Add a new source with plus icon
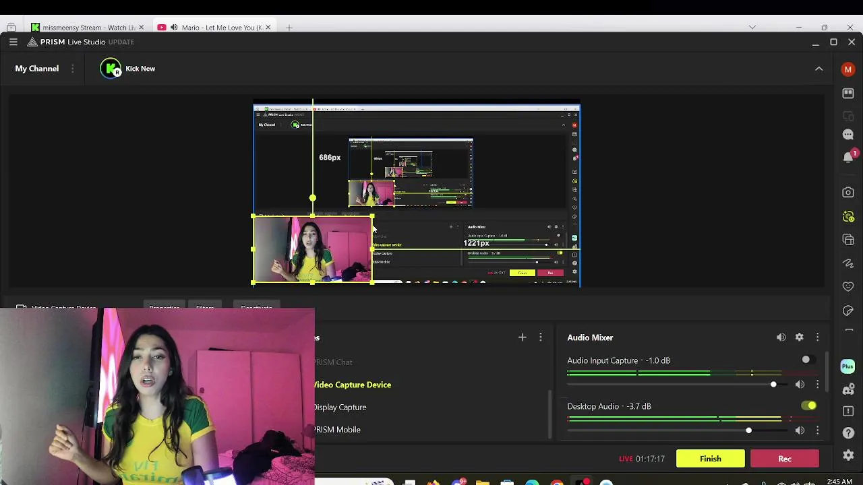This screenshot has height=485, width=863. point(522,337)
